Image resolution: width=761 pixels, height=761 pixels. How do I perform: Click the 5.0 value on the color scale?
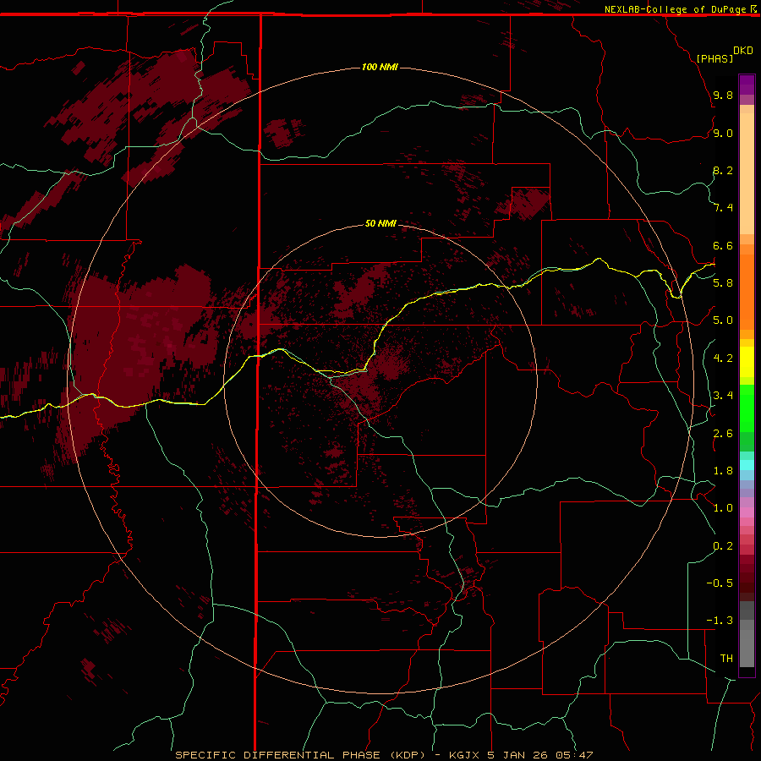(723, 320)
